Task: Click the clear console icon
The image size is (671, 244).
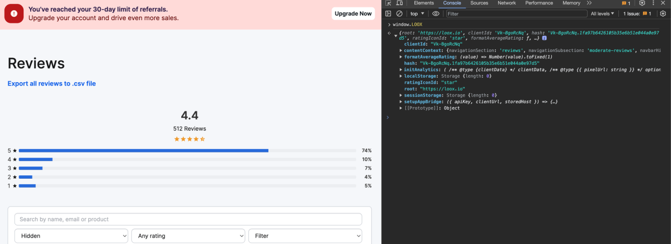Action: (399, 13)
